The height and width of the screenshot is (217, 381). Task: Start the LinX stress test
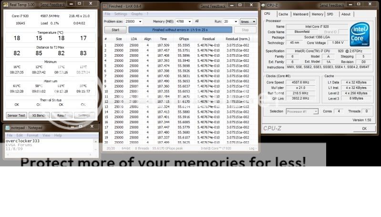coord(115,30)
